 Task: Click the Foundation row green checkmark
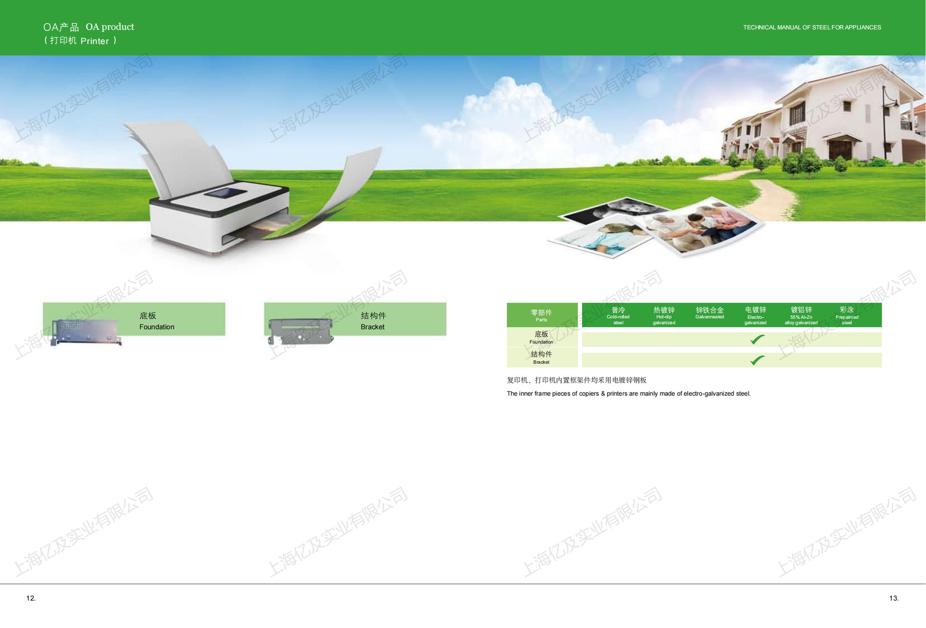pyautogui.click(x=757, y=340)
